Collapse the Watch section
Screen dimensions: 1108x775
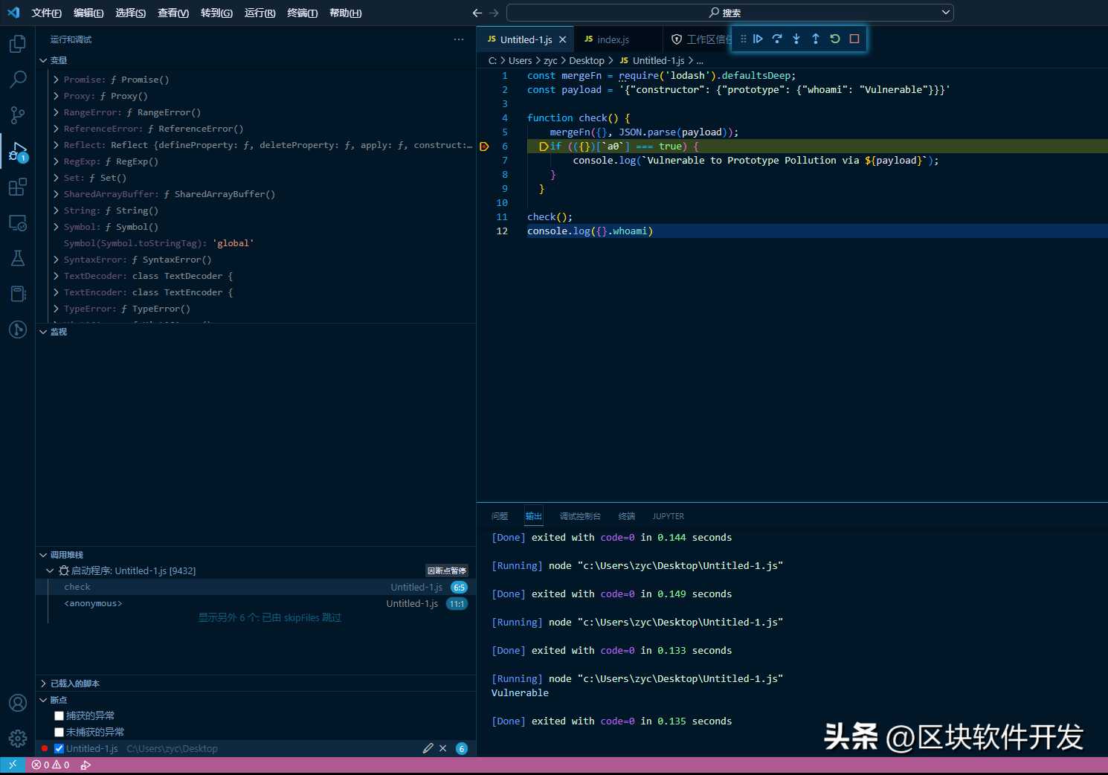click(x=43, y=332)
